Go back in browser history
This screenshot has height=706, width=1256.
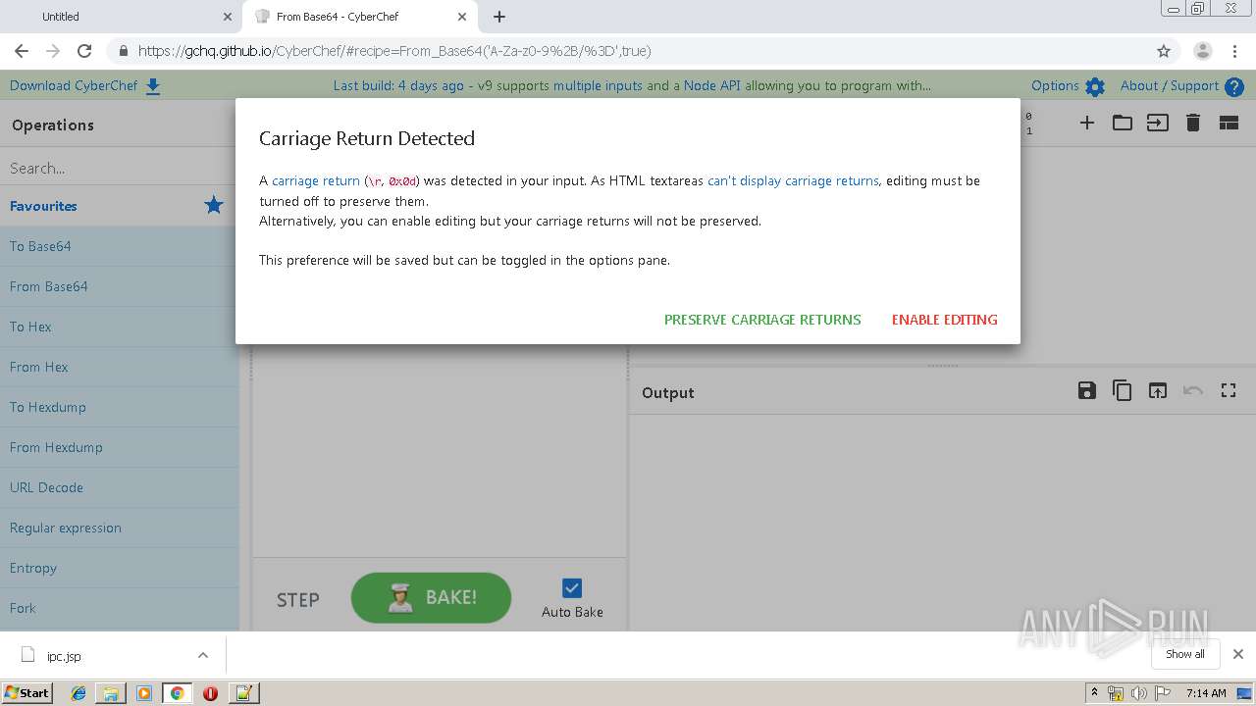[x=22, y=51]
